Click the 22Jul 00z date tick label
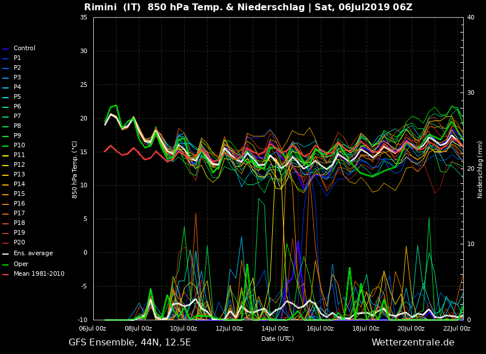Image resolution: width=486 pixels, height=354 pixels. click(x=457, y=329)
